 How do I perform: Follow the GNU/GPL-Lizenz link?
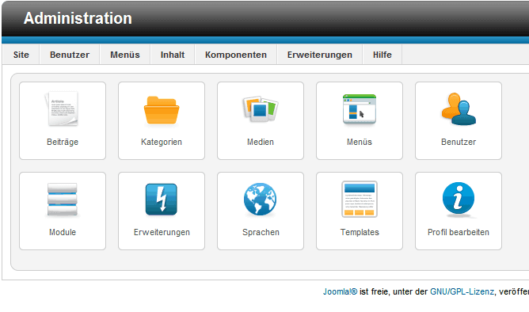click(462, 291)
